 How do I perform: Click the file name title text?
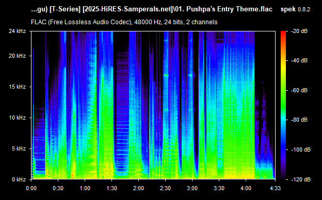[x=152, y=9]
